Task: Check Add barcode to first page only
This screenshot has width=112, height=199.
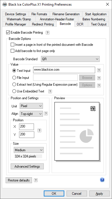Action: (x=12, y=51)
